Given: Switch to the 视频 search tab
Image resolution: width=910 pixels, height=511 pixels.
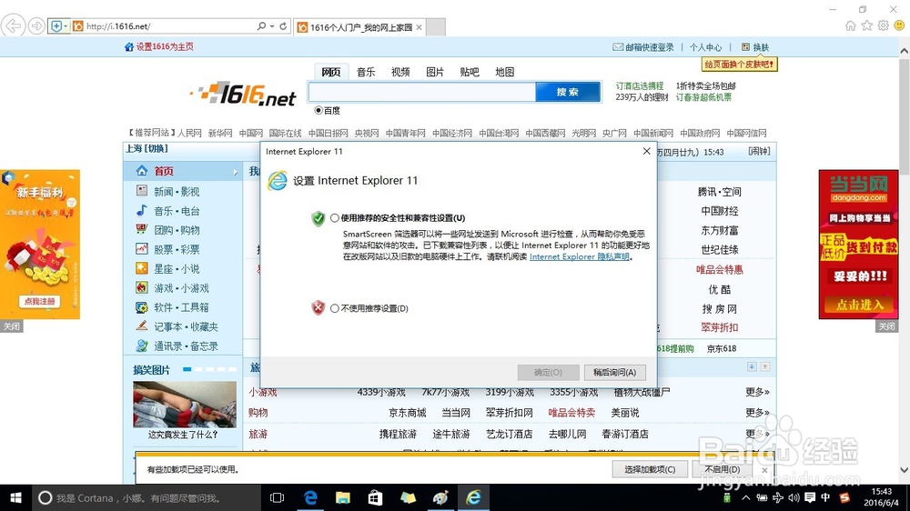Looking at the screenshot, I should 400,72.
